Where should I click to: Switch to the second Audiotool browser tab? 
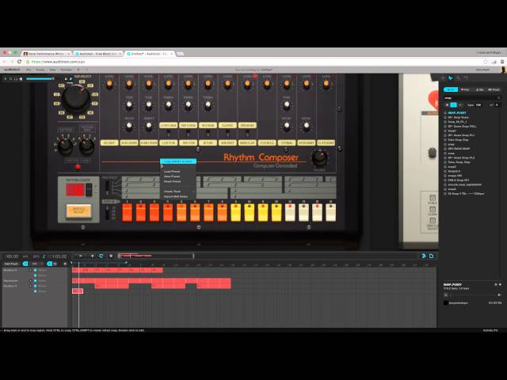[x=98, y=54]
